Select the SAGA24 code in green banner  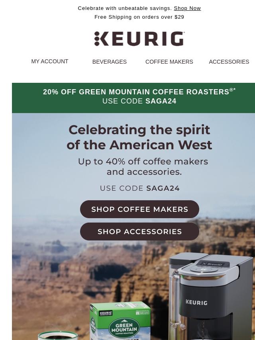161,101
